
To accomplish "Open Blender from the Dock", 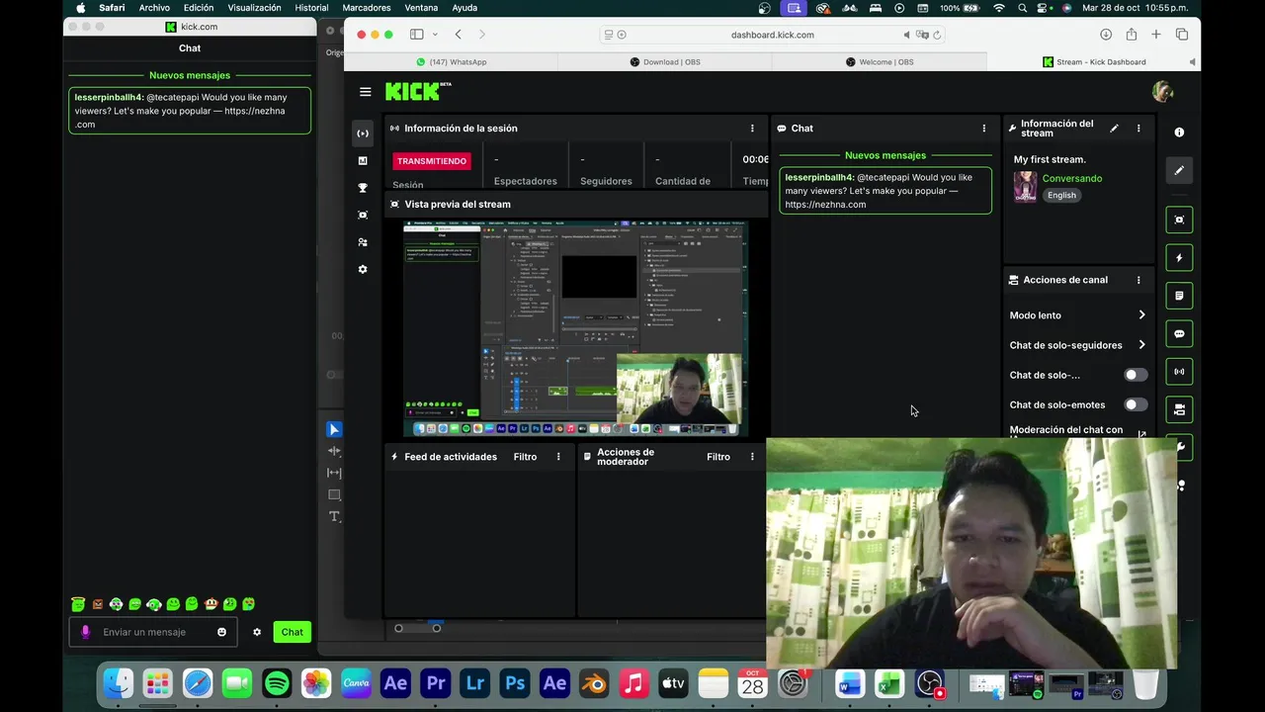I will tap(594, 683).
